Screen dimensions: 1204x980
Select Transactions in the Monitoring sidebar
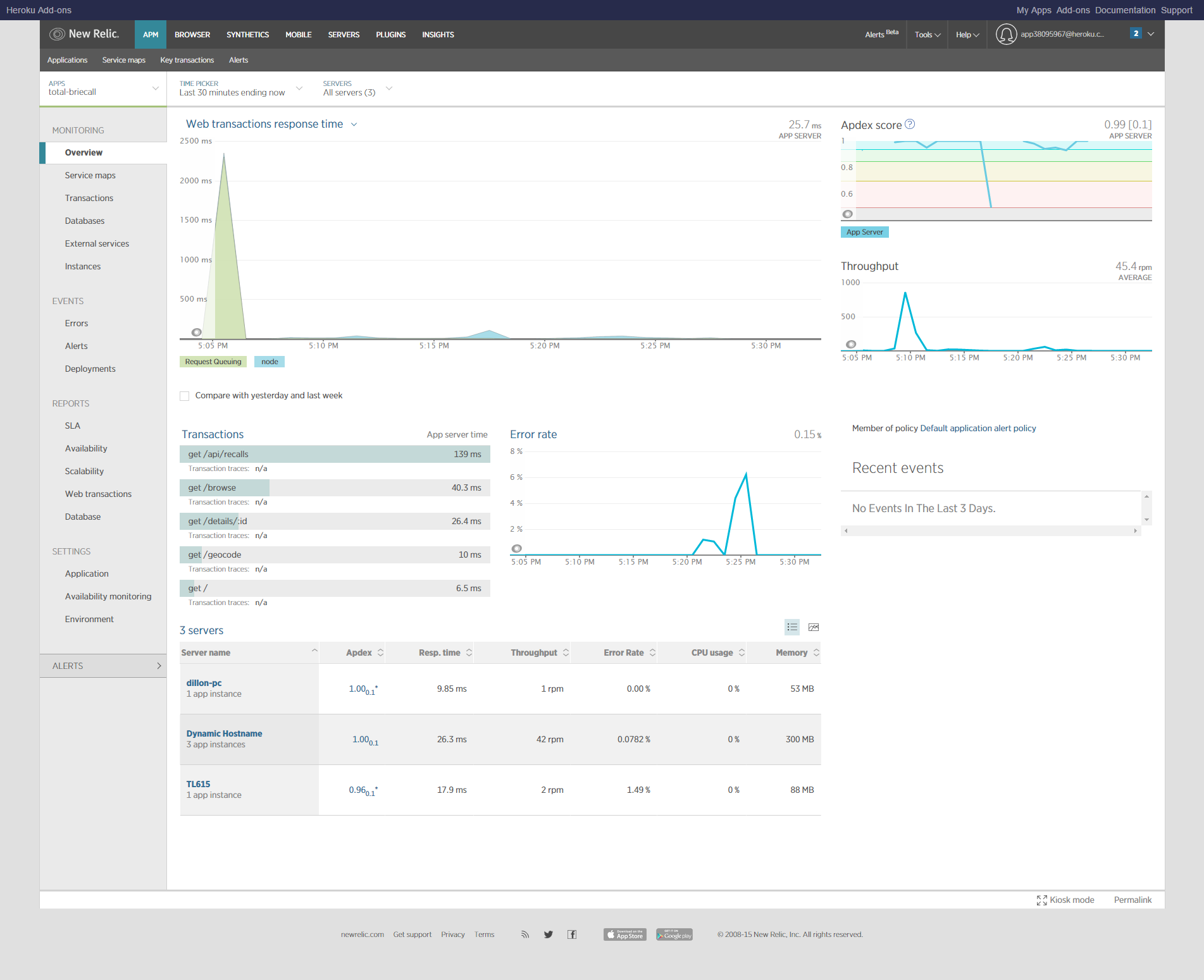[x=89, y=198]
